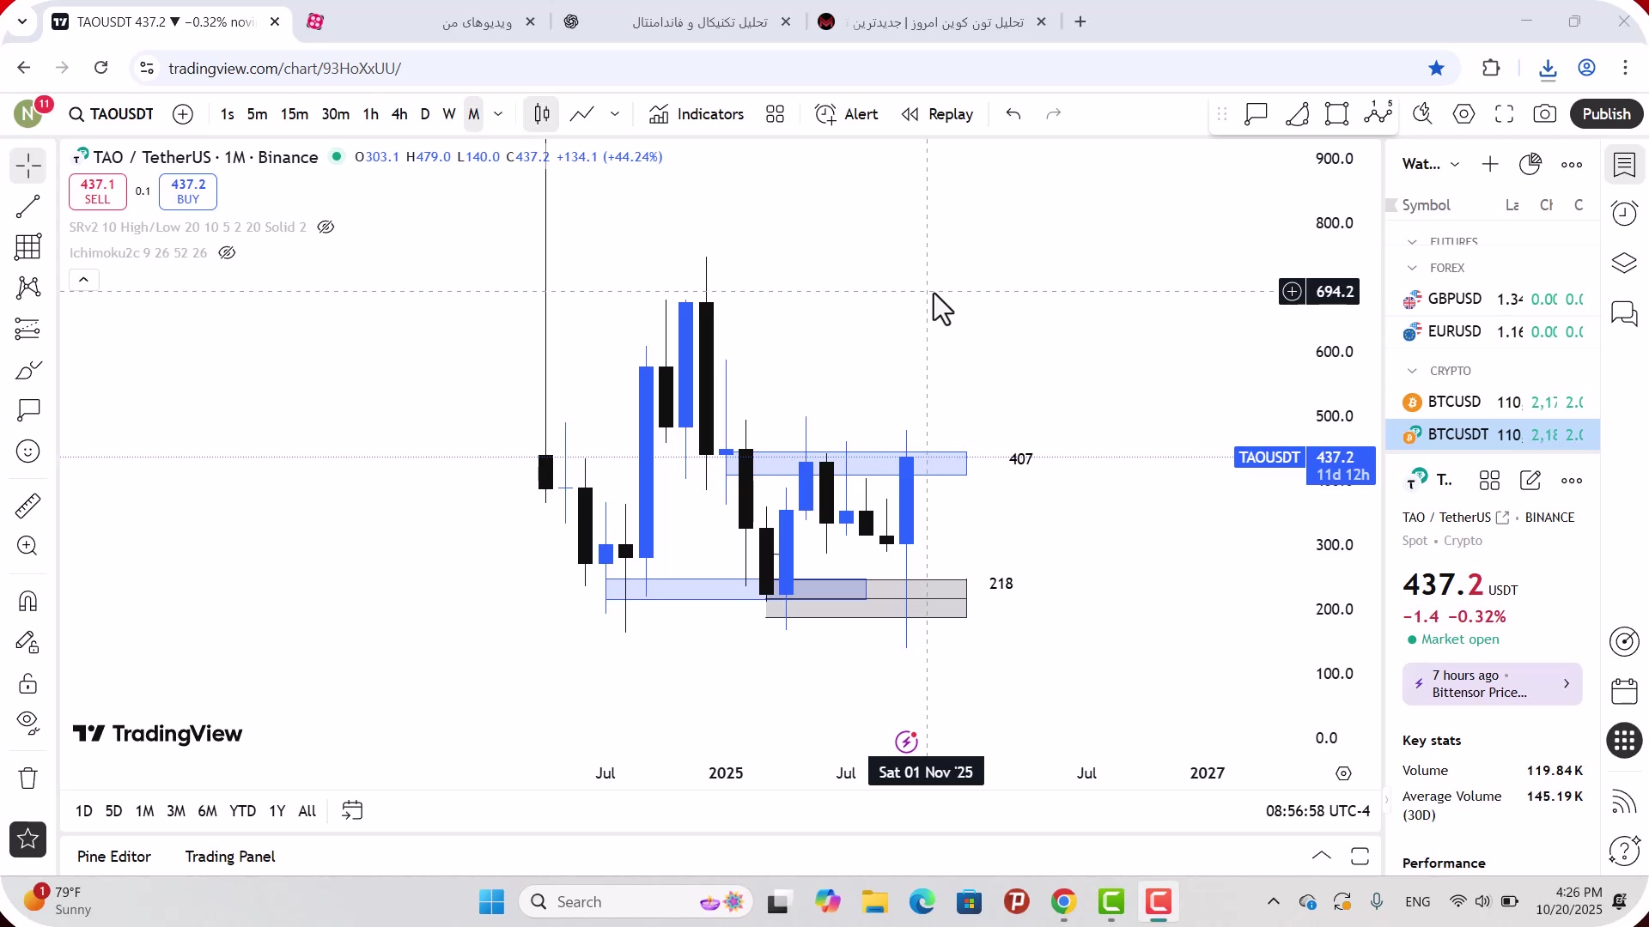This screenshot has height=927, width=1649.
Task: Toggle lock all drawings
Action: click(27, 683)
